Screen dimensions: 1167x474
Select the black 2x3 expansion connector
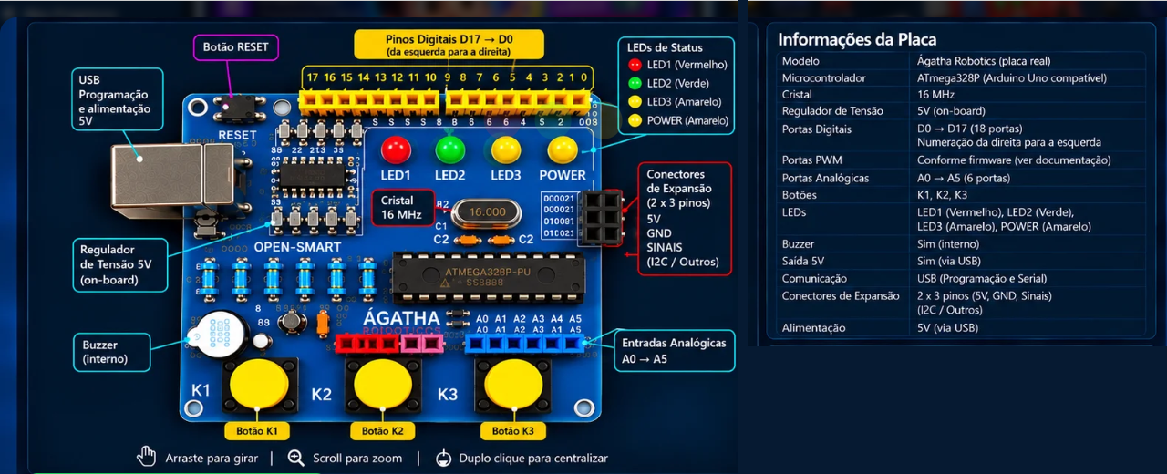(602, 217)
